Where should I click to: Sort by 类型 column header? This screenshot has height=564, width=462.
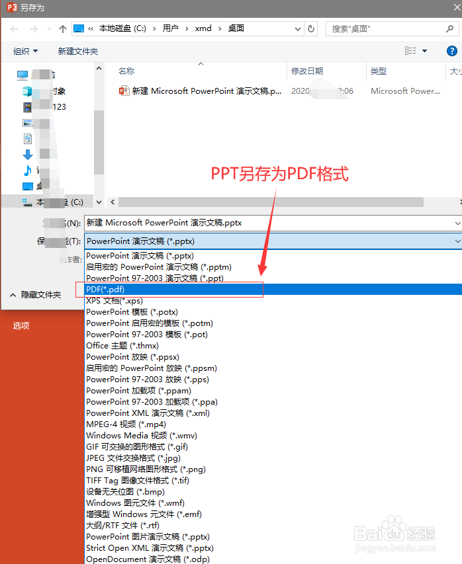(x=379, y=71)
